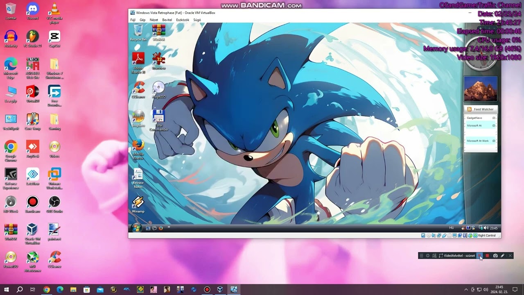
Task: Open the Discord desktop shortcut
Action: point(32,11)
